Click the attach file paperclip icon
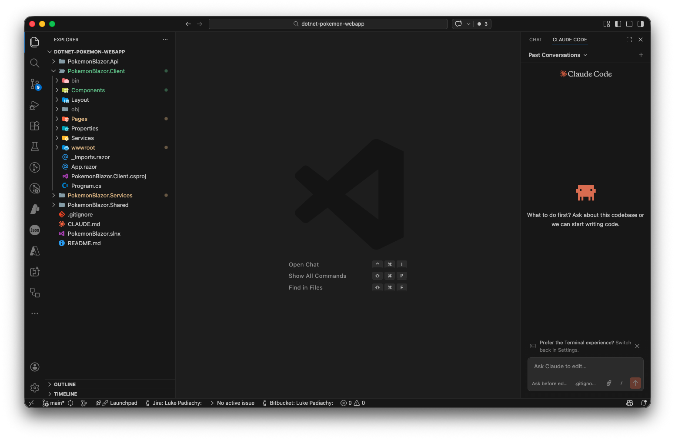Viewport: 675px width, 440px height. 609,383
